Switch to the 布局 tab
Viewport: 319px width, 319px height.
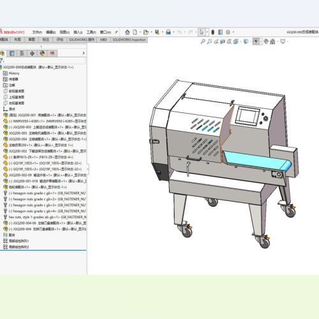(17, 40)
